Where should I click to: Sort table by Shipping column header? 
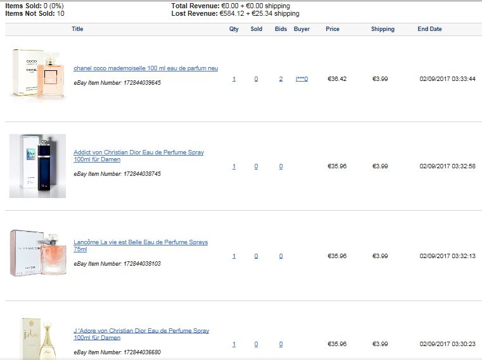tap(383, 29)
